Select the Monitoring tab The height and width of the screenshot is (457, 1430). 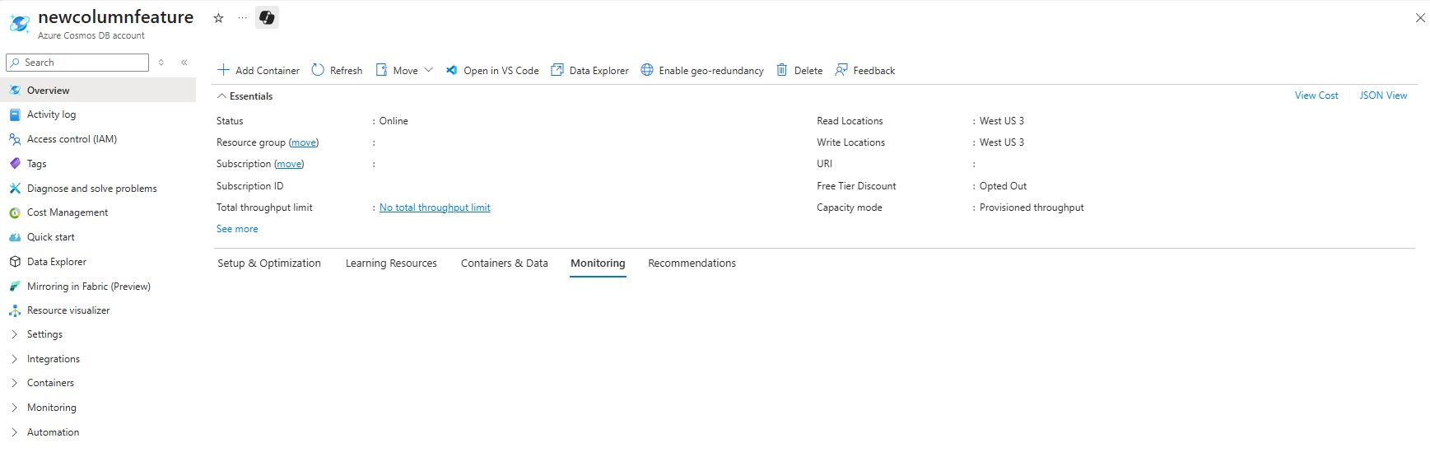pyautogui.click(x=598, y=263)
